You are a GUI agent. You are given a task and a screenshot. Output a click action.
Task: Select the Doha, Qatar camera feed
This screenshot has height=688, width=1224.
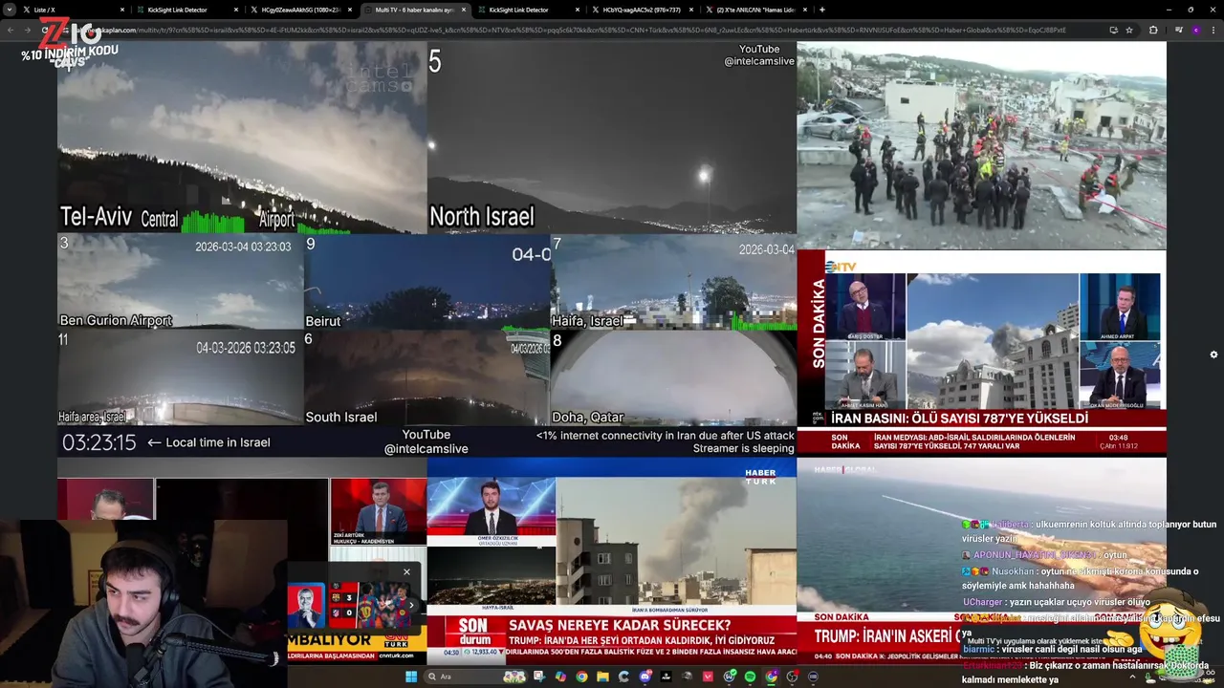coord(673,377)
